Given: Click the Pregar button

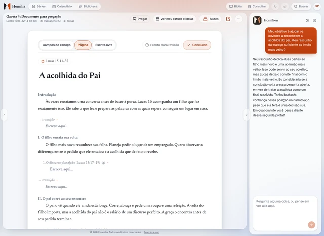Looking at the screenshot, I should coord(140,19).
